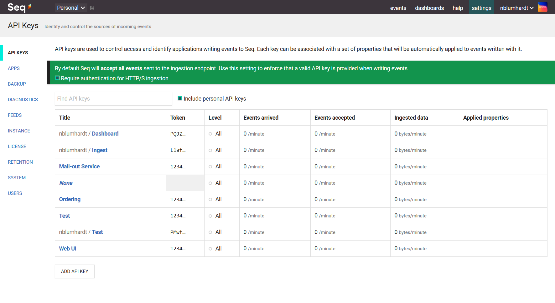Switch to the RETENTION settings section
The height and width of the screenshot is (303, 555).
[20, 162]
